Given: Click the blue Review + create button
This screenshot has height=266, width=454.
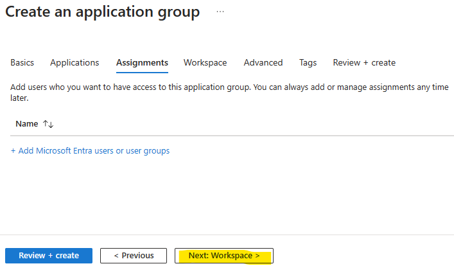Looking at the screenshot, I should tap(49, 256).
